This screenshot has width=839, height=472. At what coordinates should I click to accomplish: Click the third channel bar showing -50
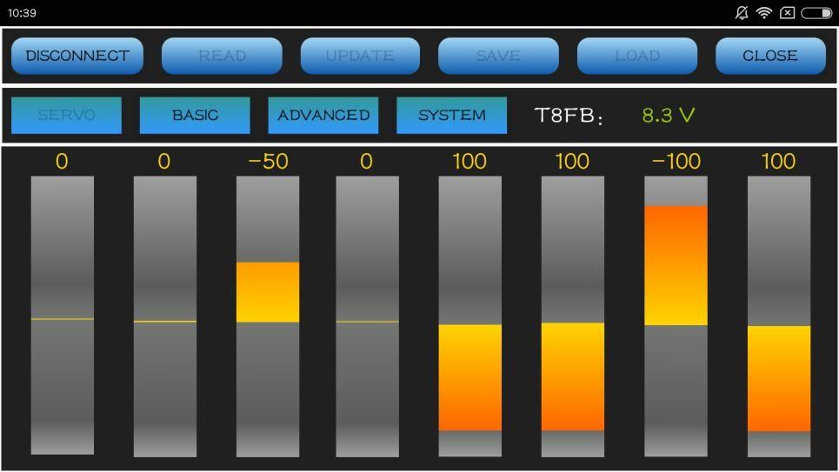point(268,316)
